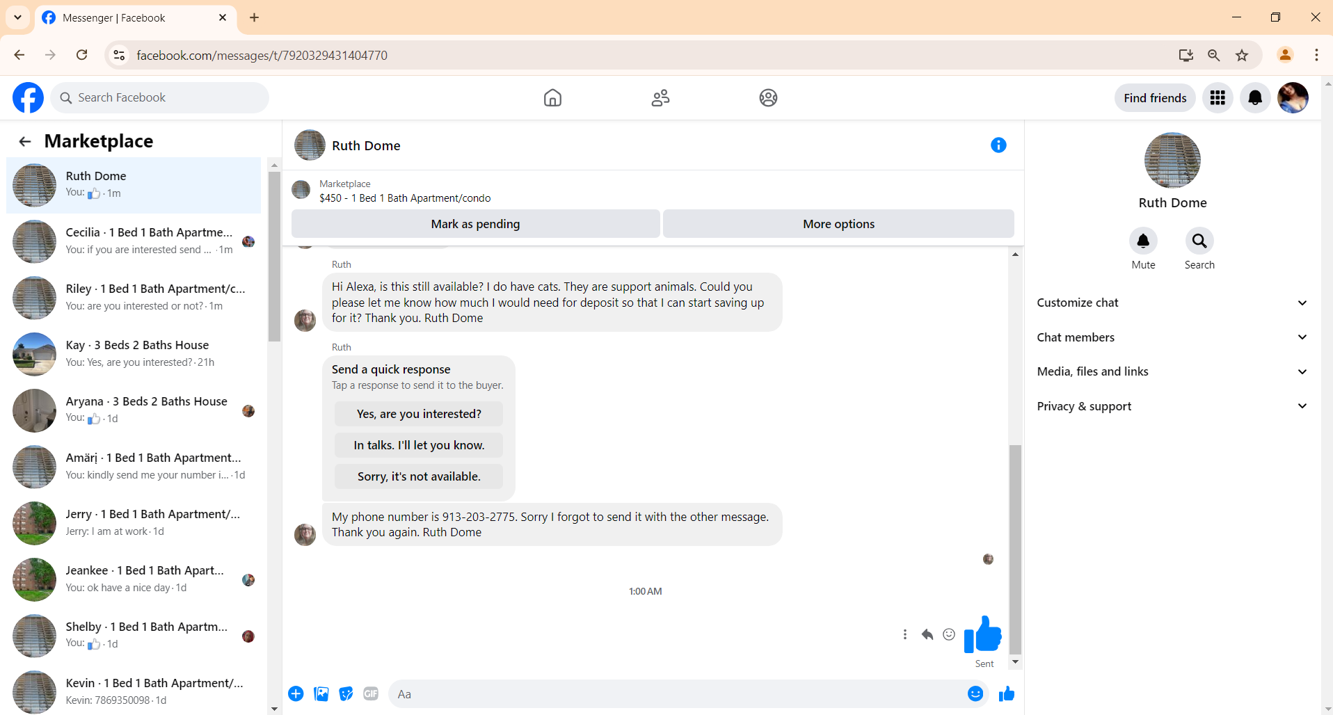Open emoji picker in message box
Screen dimensions: 1333x715
975,693
